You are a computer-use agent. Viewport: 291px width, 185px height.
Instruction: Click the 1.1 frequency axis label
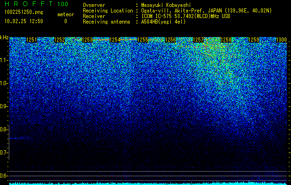4,60
